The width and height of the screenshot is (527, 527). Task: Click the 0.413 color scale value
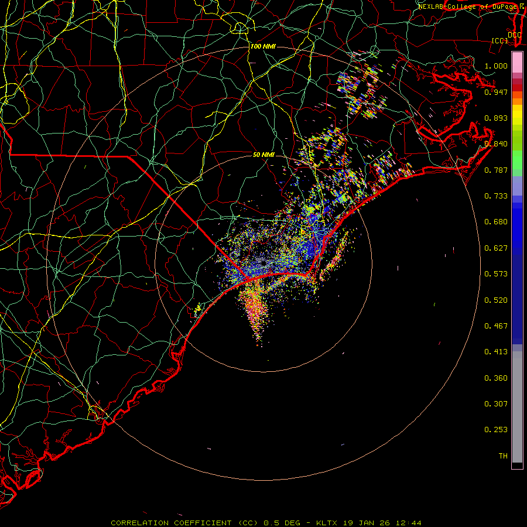tap(496, 352)
